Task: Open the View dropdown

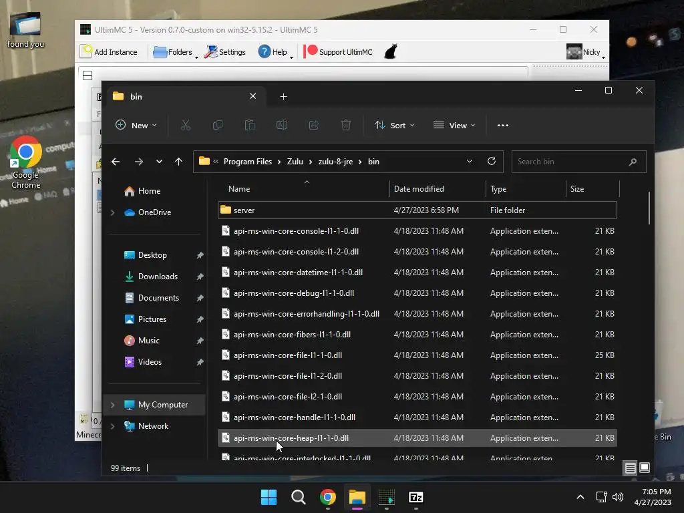Action: coord(454,126)
